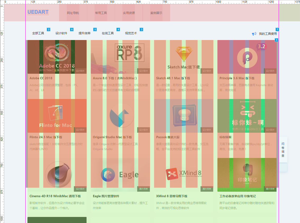Open the Axure RP 8 thumbnail

(x=120, y=57)
